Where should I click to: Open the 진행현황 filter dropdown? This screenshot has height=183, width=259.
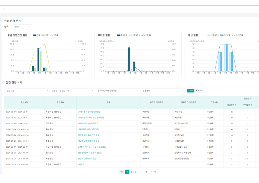coord(163,91)
